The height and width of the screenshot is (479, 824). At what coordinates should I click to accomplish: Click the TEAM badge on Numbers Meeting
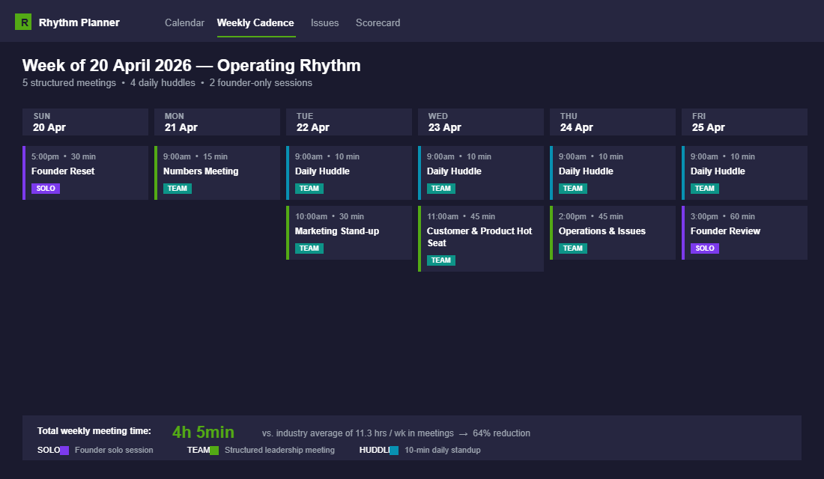pyautogui.click(x=177, y=189)
